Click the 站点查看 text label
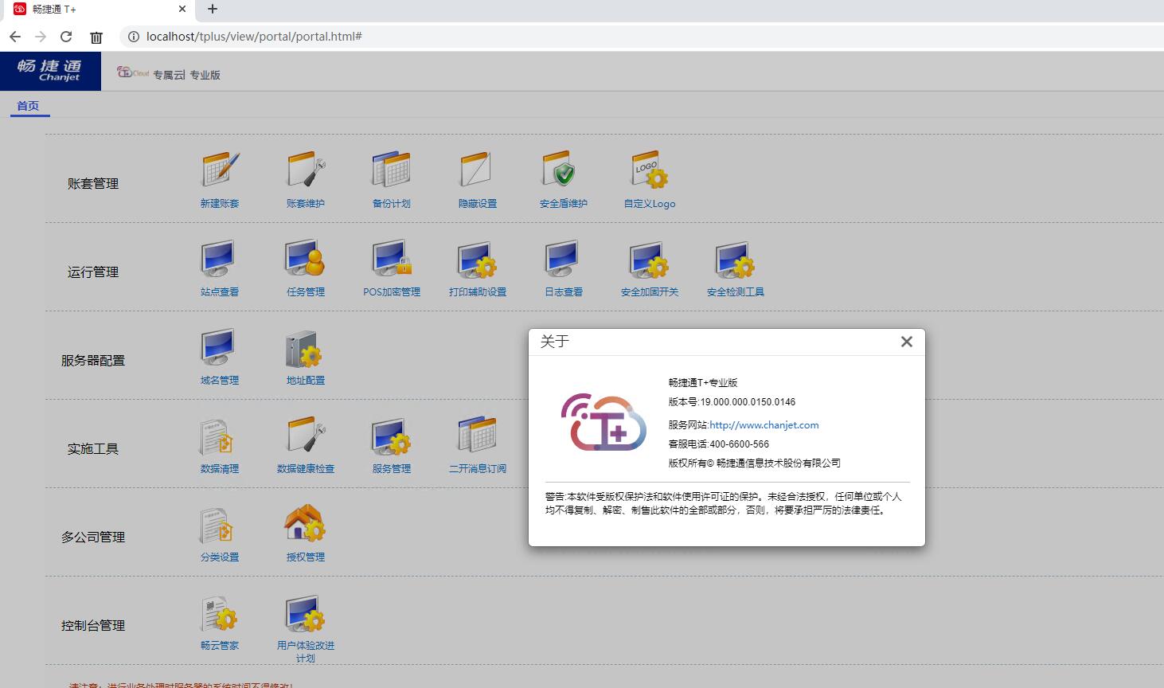 click(x=220, y=292)
